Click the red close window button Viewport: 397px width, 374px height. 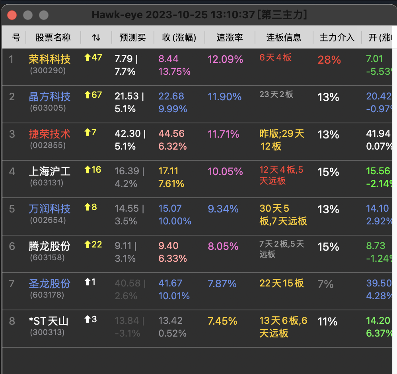pos(12,15)
